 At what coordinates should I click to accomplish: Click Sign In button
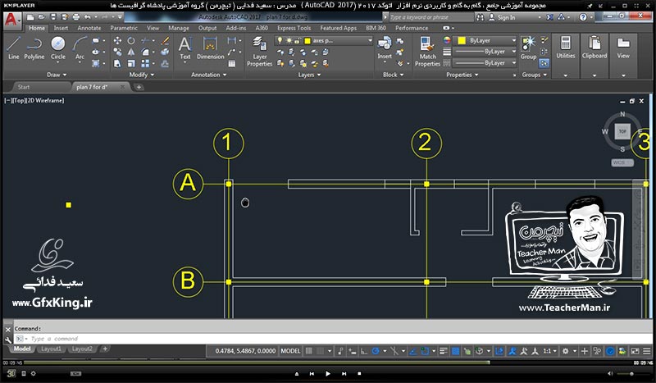tap(503, 17)
